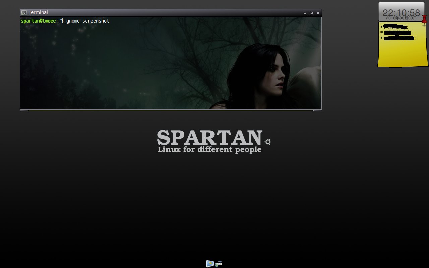Click the 22:10:58 clock time
The width and height of the screenshot is (429, 268).
click(x=401, y=13)
